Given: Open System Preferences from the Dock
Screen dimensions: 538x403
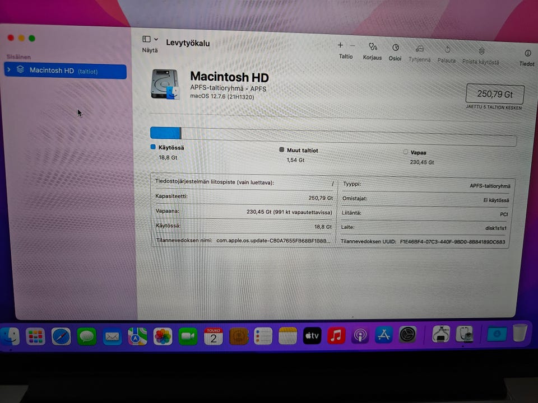Looking at the screenshot, I should 407,335.
